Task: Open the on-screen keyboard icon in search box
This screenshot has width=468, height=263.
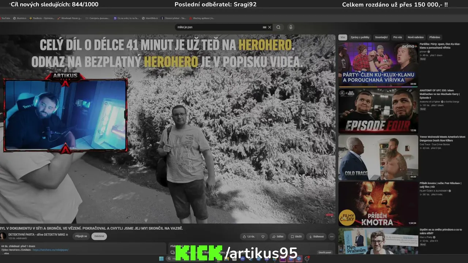Action: point(264,27)
